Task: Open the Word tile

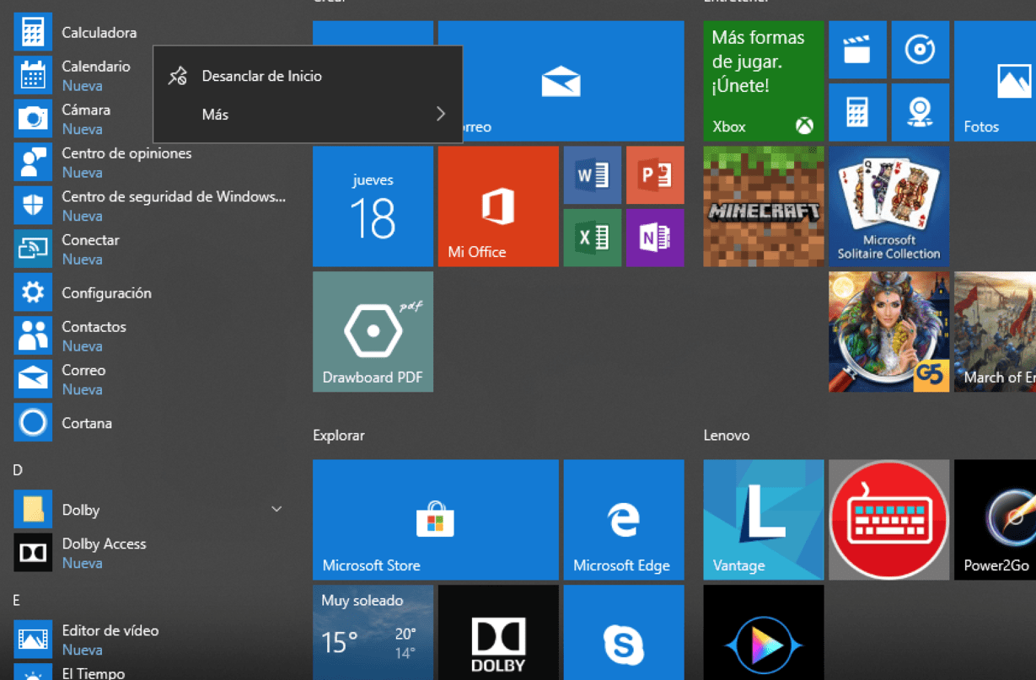Action: [x=592, y=175]
